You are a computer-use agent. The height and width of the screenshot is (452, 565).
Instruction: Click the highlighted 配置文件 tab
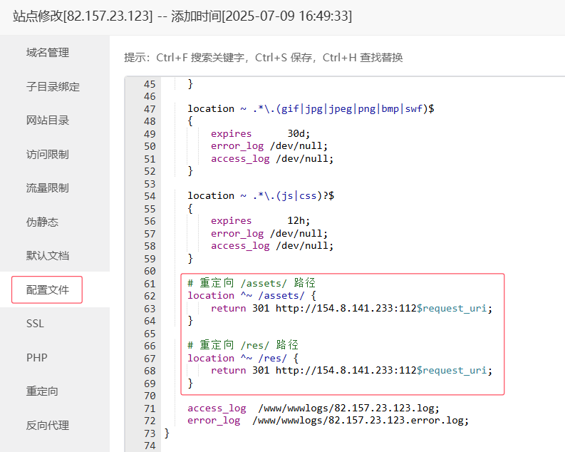pos(47,289)
